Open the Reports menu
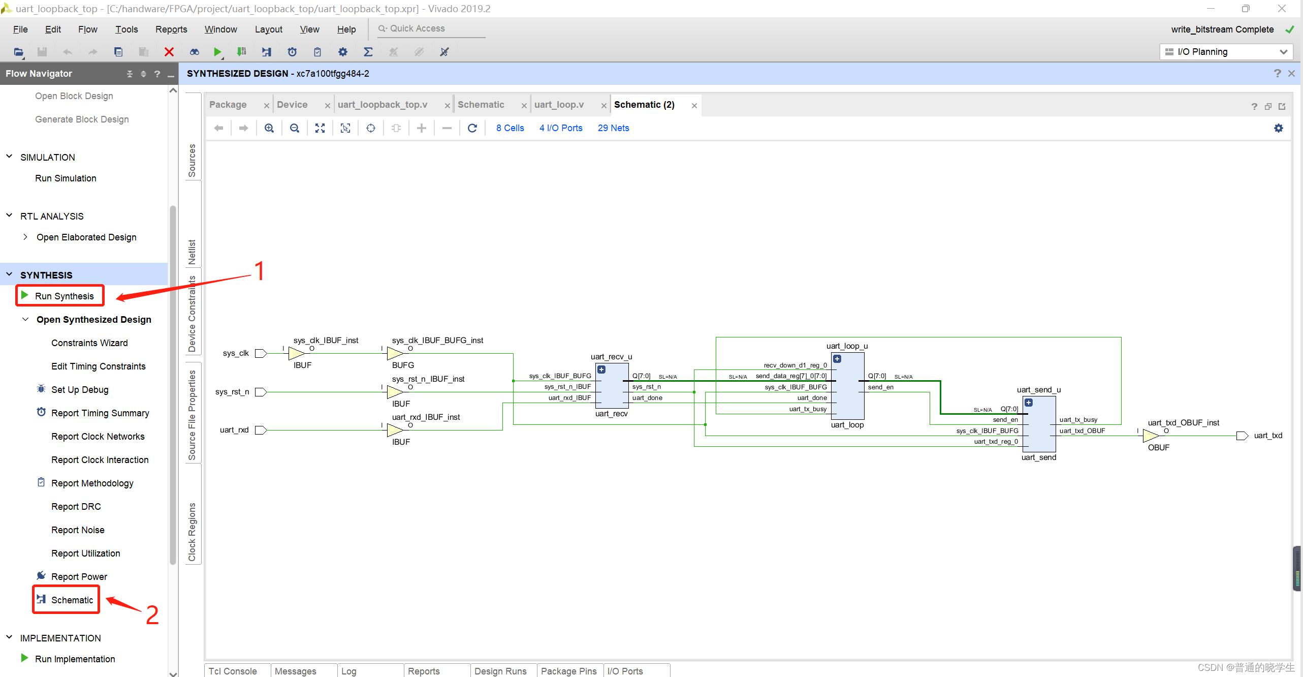The width and height of the screenshot is (1303, 677). click(x=171, y=29)
